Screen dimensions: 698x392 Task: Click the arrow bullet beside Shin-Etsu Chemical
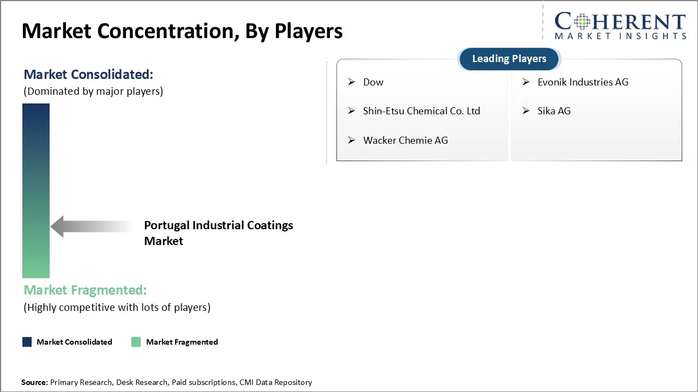352,111
